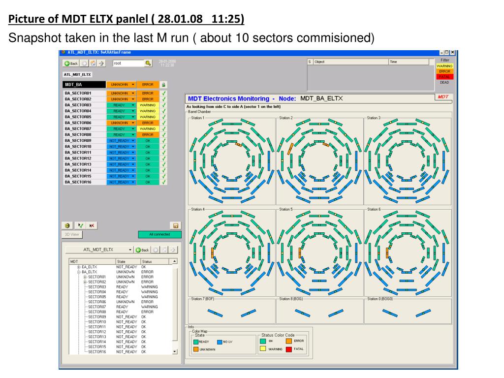Click the green Back button in top toolbar
Screen dimensions: 504x378
pos(71,63)
